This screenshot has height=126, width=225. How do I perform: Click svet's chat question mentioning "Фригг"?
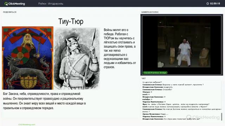(175, 106)
